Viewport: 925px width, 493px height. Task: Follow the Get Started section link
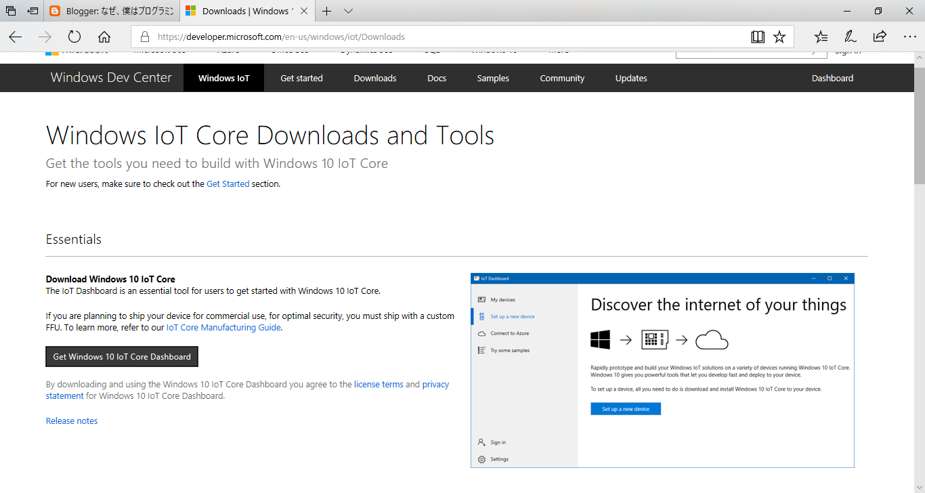point(228,184)
